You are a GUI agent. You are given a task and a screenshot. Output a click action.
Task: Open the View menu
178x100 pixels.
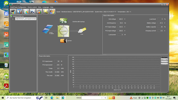pos(40,7)
